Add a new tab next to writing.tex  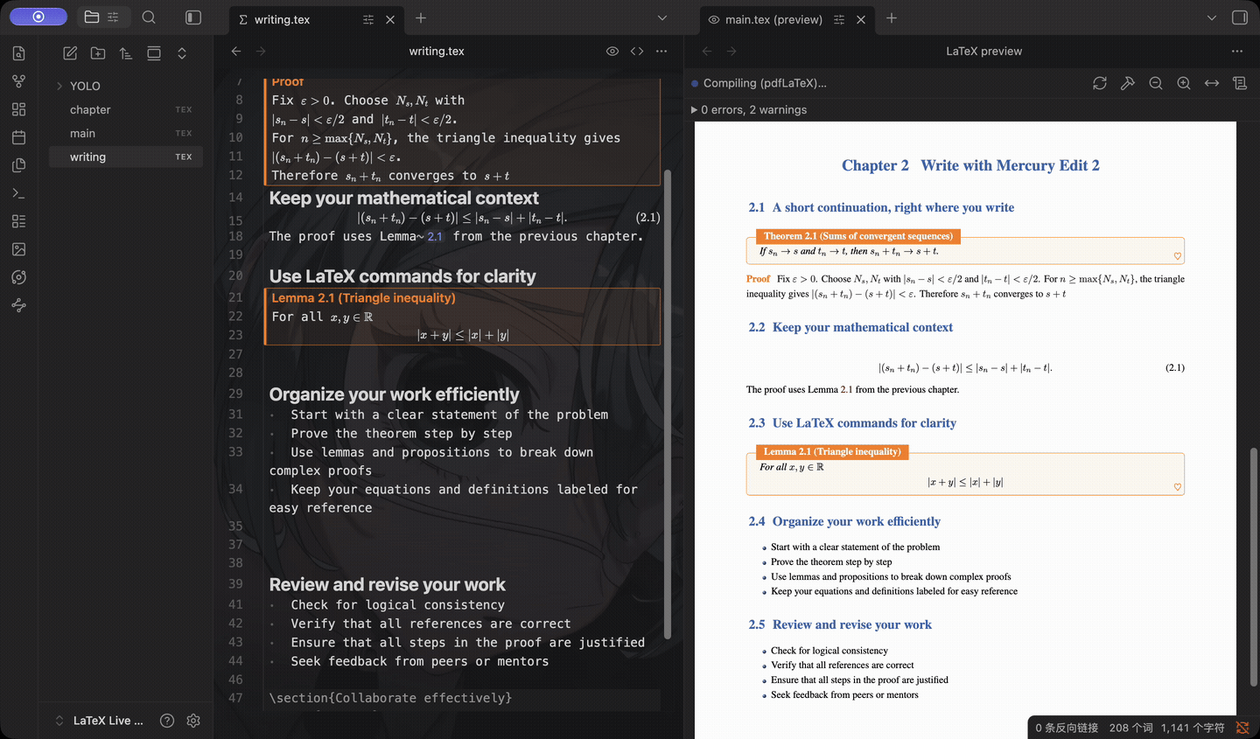pyautogui.click(x=421, y=18)
